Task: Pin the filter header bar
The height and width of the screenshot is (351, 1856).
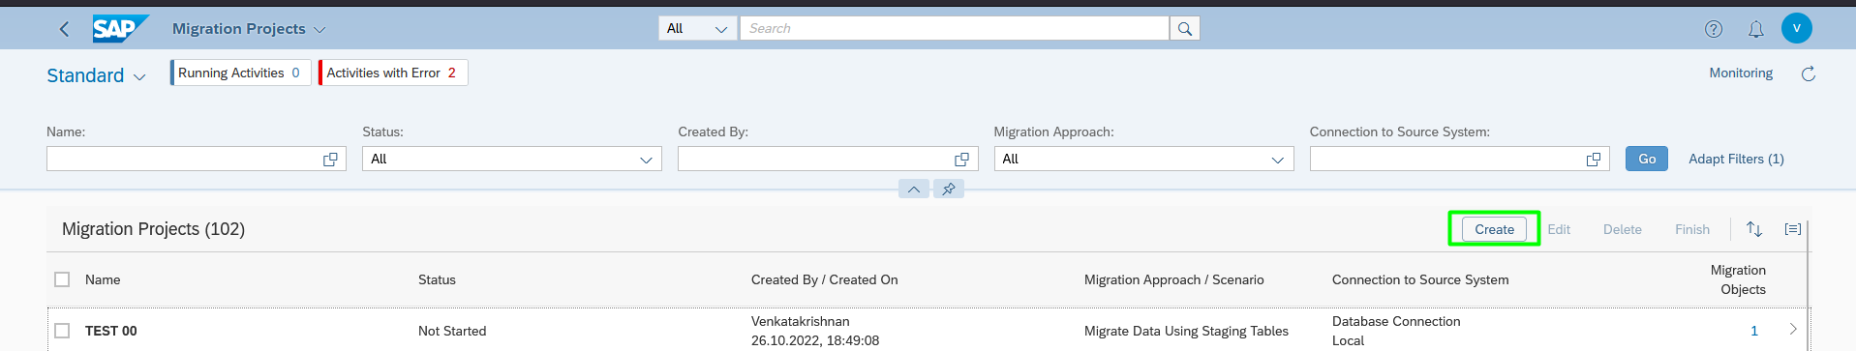Action: [x=949, y=189]
